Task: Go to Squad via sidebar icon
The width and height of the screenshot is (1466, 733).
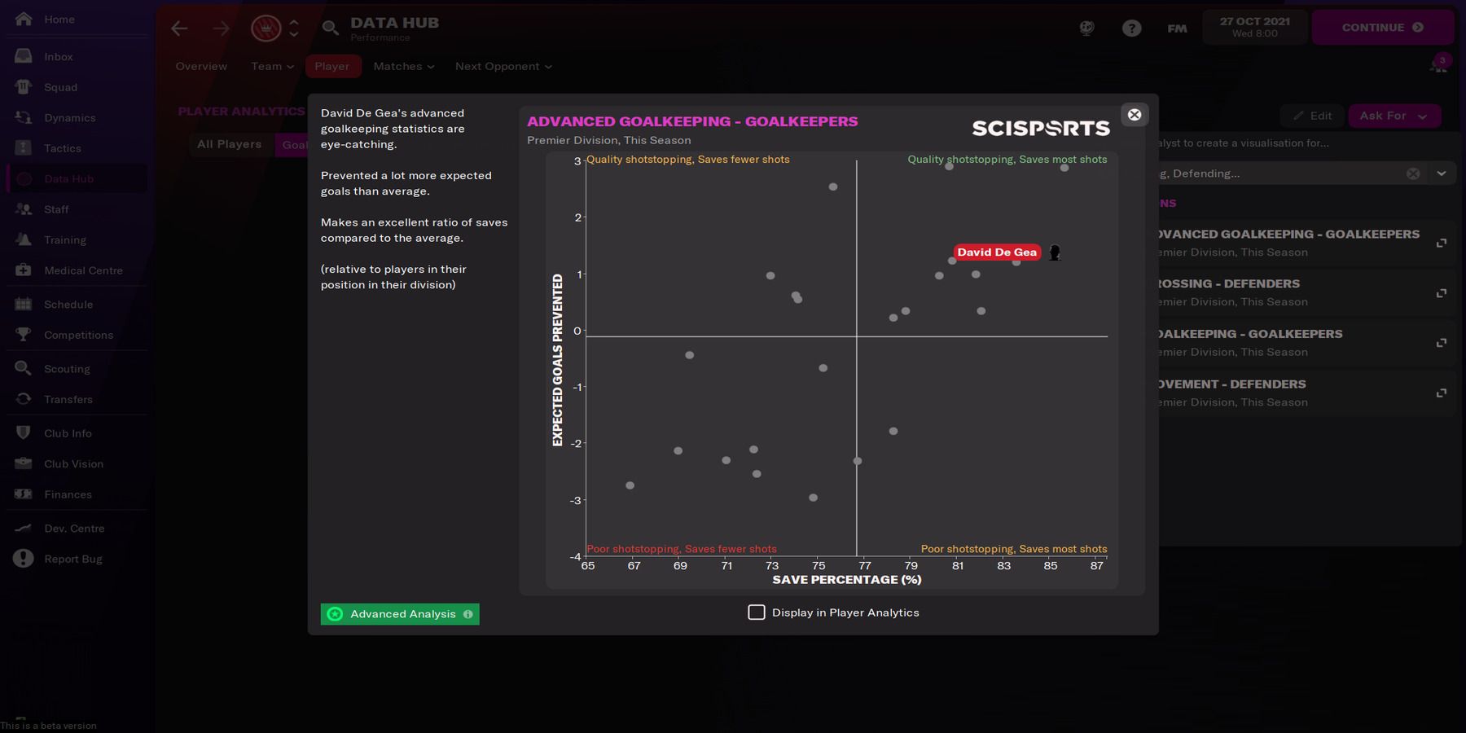Action: click(24, 87)
